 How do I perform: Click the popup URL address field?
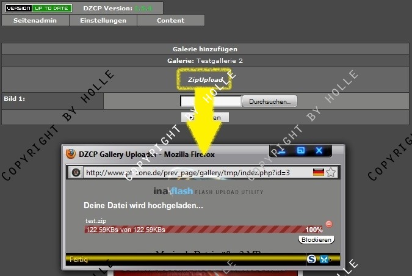(x=195, y=172)
